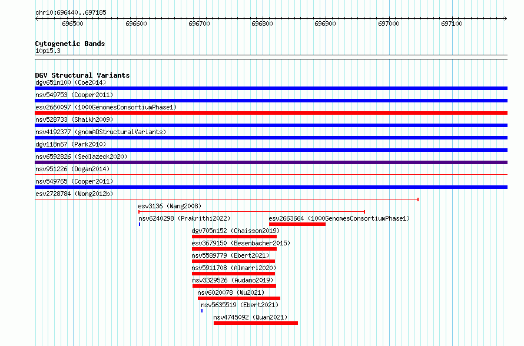Click the red bar under esv3679150
524x346 pixels.
[234, 249]
